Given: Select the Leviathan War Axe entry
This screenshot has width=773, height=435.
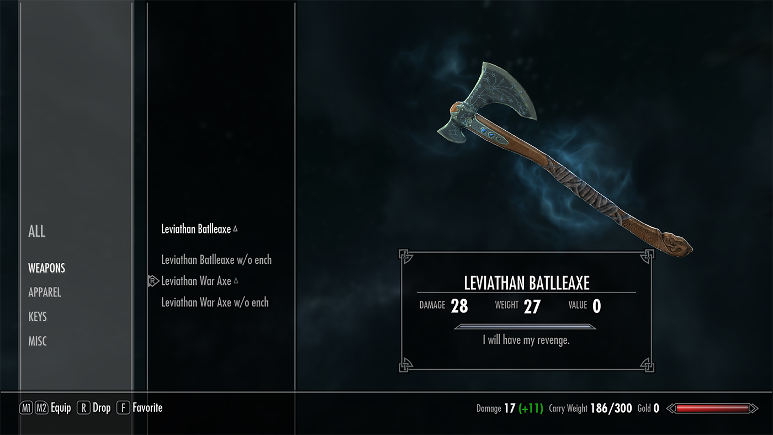Looking at the screenshot, I should point(196,281).
